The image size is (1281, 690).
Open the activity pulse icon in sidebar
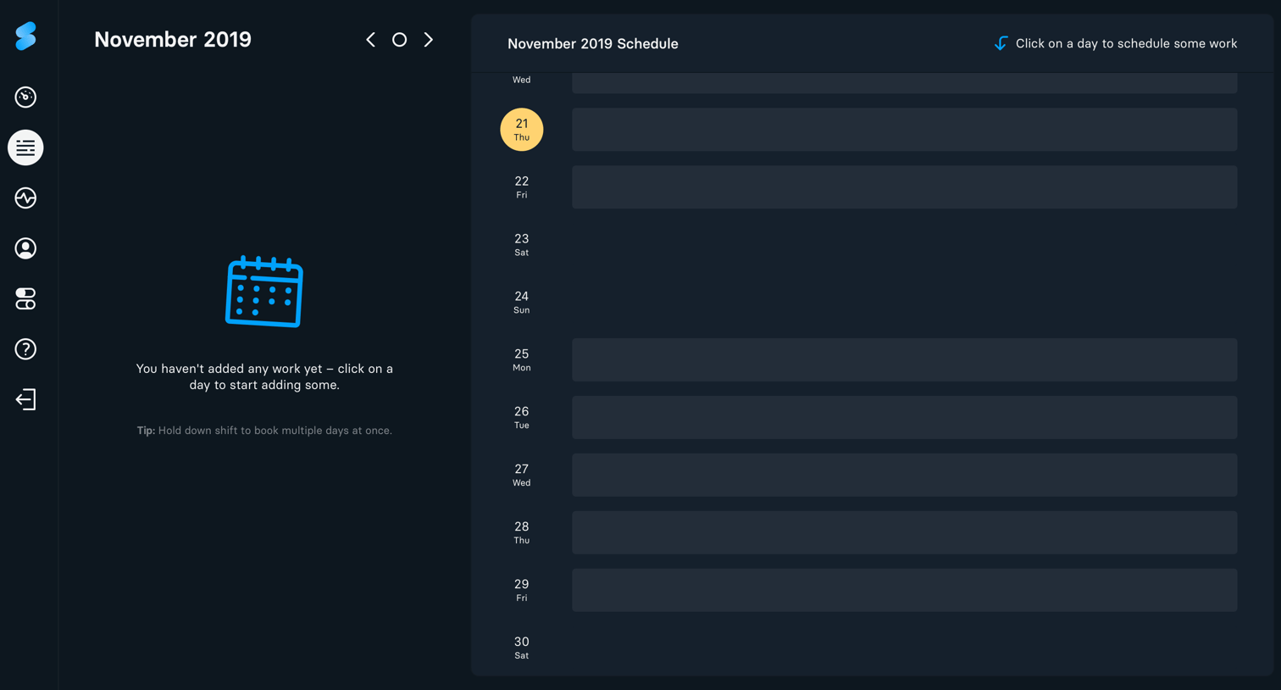click(x=25, y=198)
